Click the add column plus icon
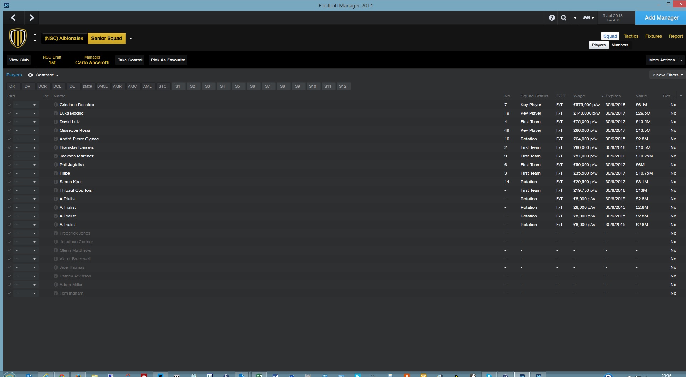686x377 pixels. [681, 96]
